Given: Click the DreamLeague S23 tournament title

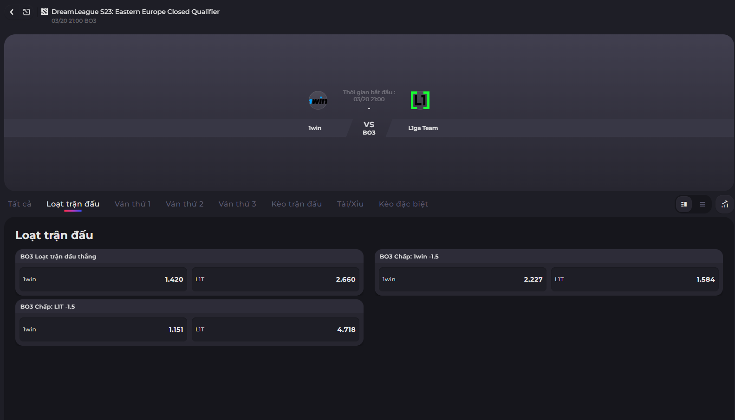Looking at the screenshot, I should click(x=136, y=12).
